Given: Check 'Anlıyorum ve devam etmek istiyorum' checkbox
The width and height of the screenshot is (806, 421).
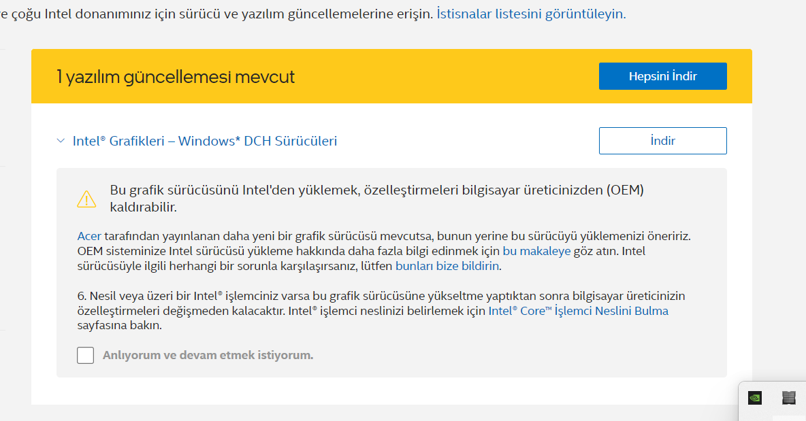Looking at the screenshot, I should [85, 355].
